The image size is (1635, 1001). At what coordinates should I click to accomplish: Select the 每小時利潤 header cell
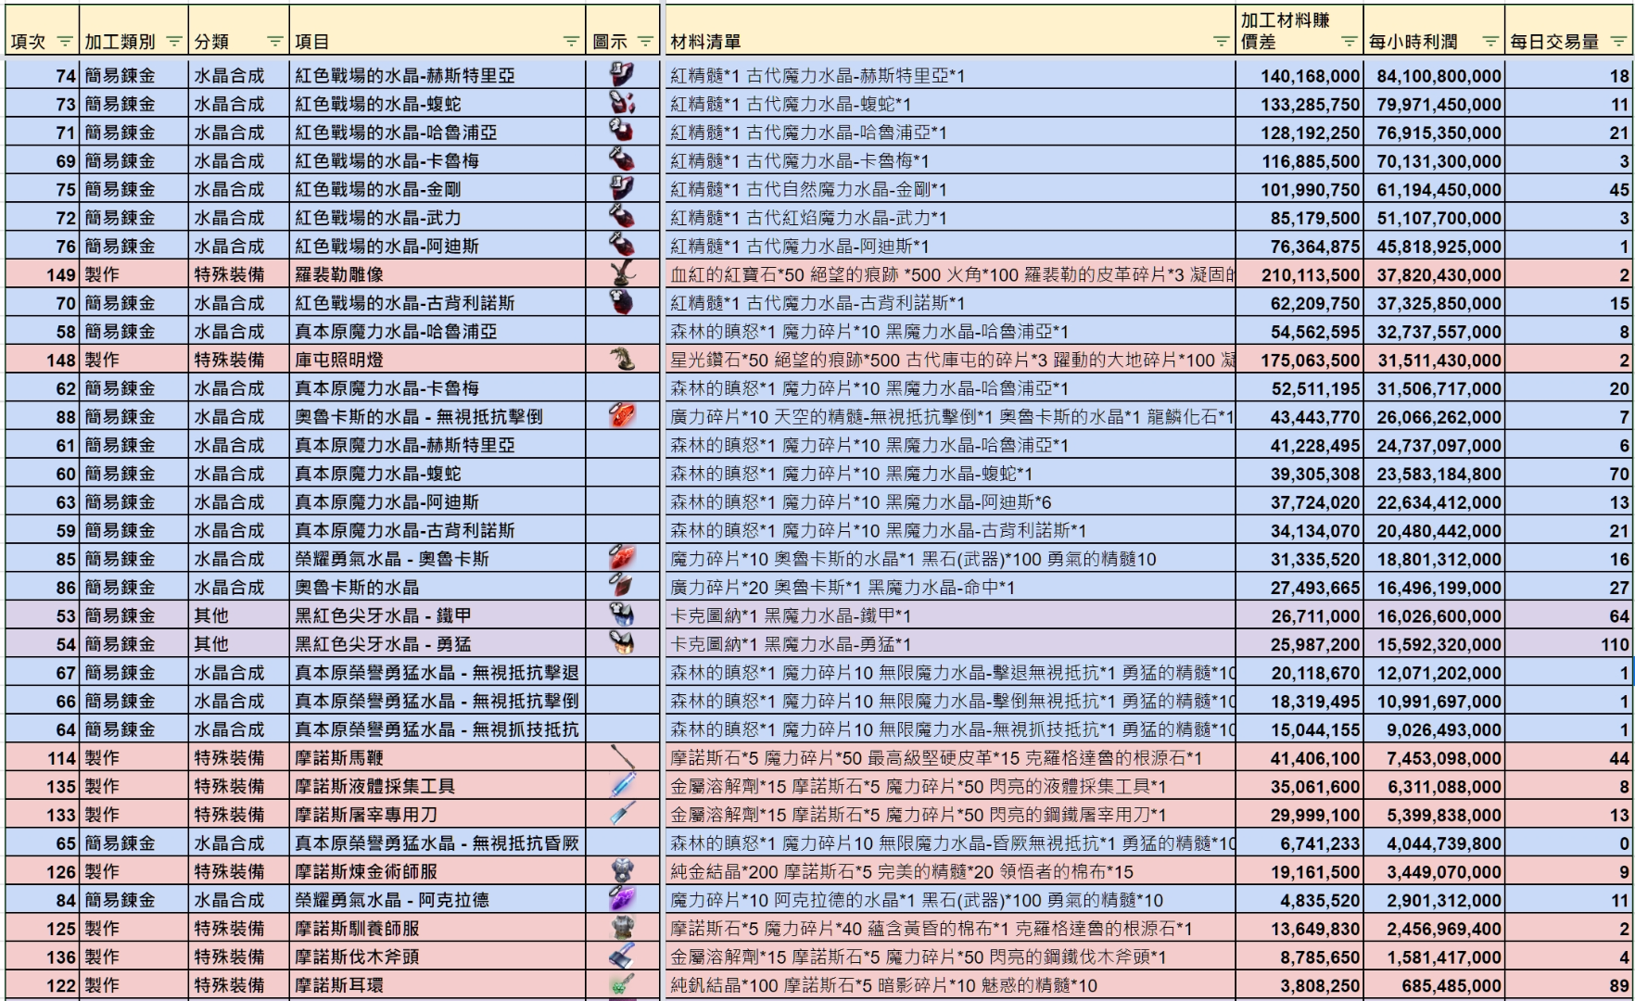[x=1434, y=31]
